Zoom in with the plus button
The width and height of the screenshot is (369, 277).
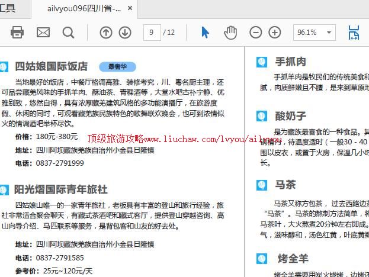point(275,33)
